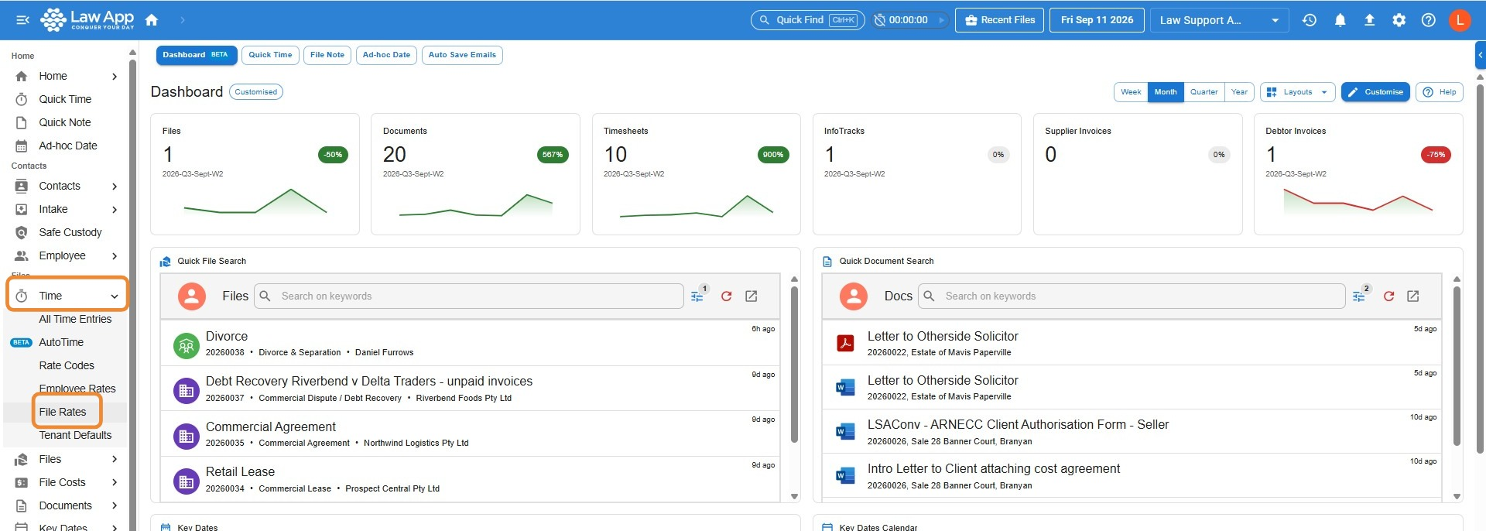Switch to Quick Time tab
Viewport: 1486px width, 531px height.
pyautogui.click(x=270, y=55)
